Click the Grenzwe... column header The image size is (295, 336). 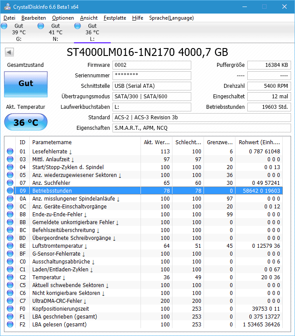point(220,142)
